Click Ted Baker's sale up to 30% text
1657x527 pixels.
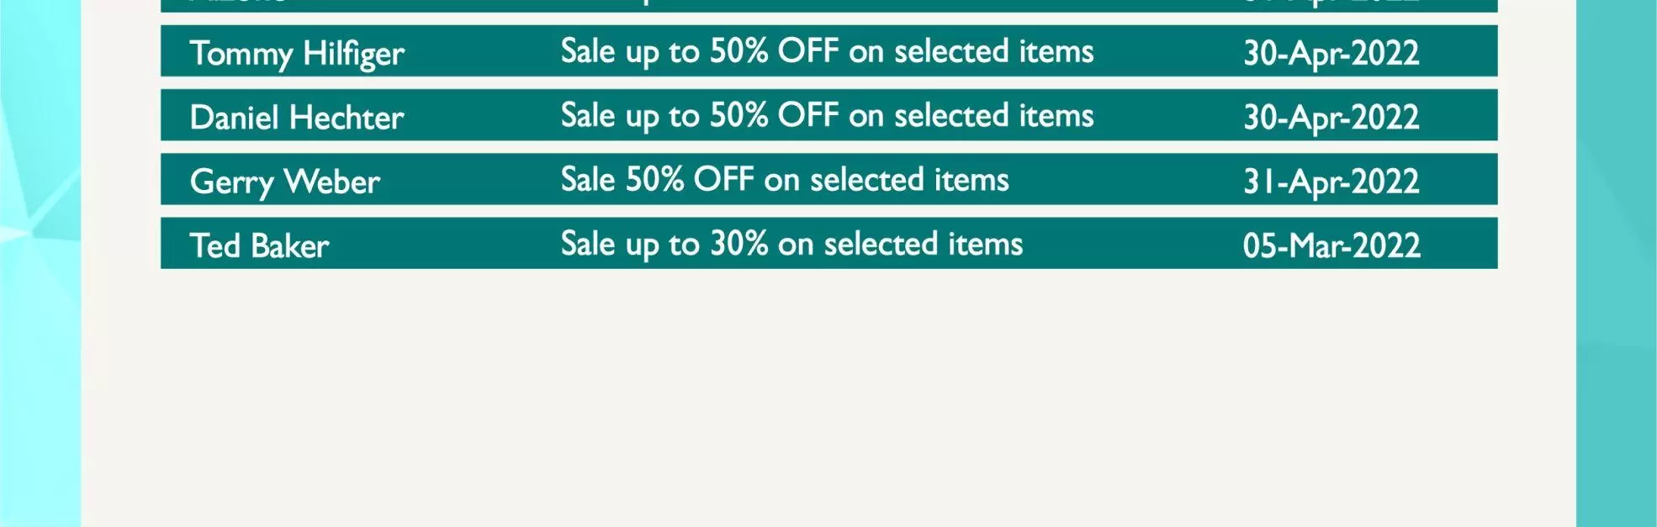point(791,245)
